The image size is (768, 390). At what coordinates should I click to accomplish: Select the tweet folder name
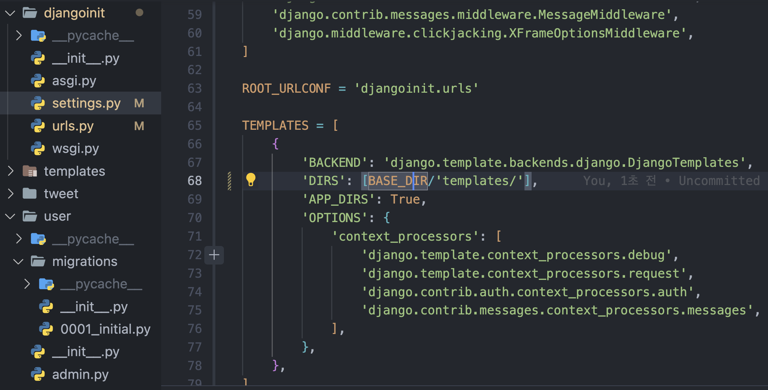[x=61, y=194]
